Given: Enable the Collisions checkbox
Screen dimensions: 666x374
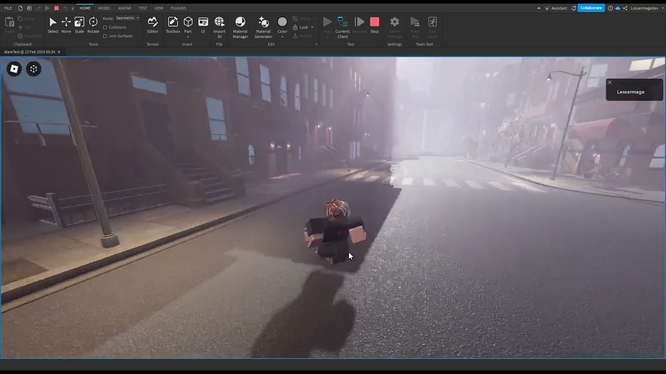Looking at the screenshot, I should (x=105, y=28).
